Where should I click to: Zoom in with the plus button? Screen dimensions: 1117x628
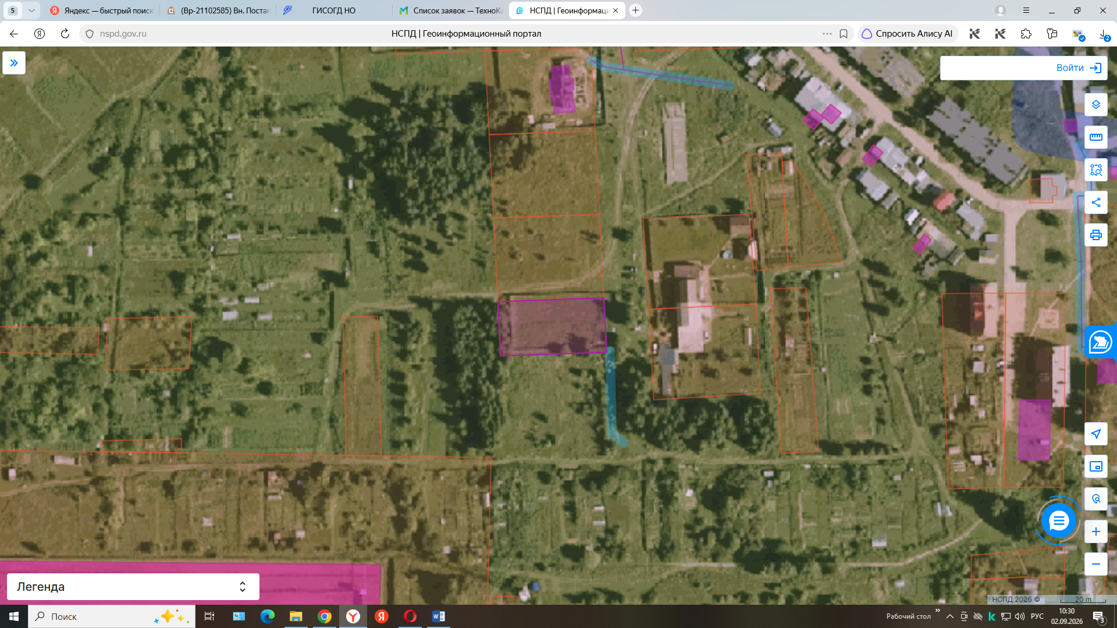[x=1095, y=531]
